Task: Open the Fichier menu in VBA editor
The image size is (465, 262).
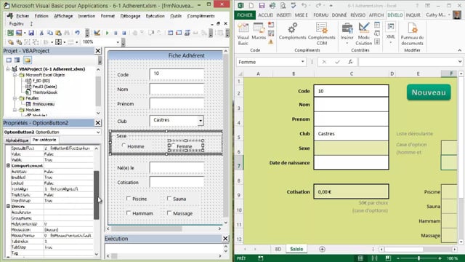Action: point(23,16)
